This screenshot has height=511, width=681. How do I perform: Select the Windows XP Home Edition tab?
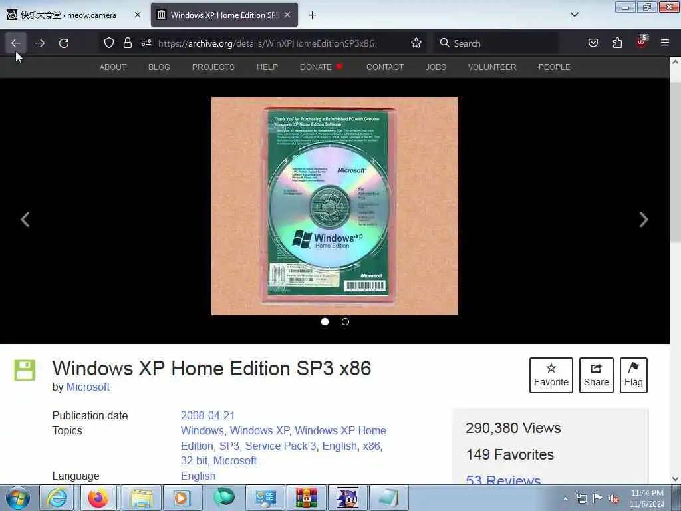click(x=224, y=15)
